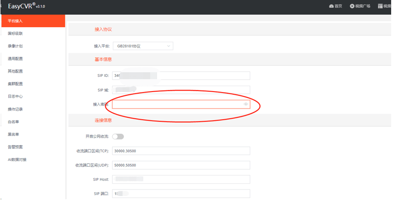This screenshot has width=393, height=208.
Task: Open the 通用配置 sidebar item
Action: click(x=16, y=58)
